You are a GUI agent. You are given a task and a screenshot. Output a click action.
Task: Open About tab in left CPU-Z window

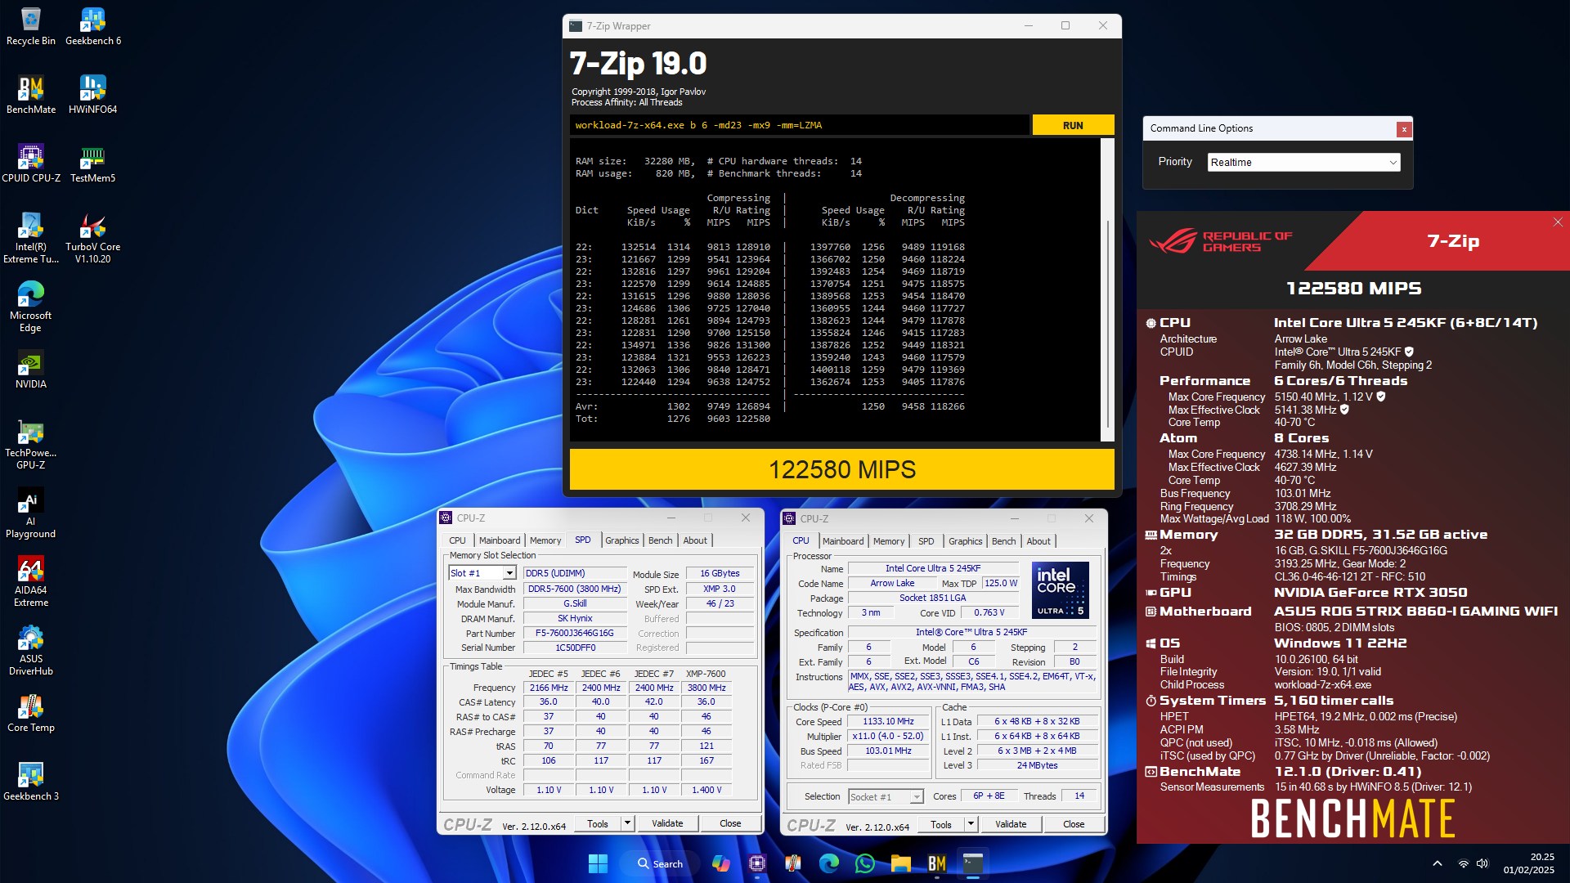[x=695, y=540]
